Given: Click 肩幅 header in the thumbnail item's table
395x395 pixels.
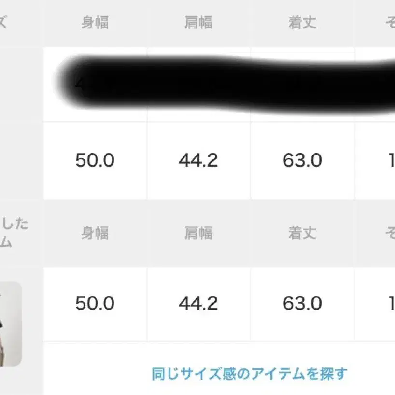Looking at the screenshot, I should pyautogui.click(x=198, y=233).
